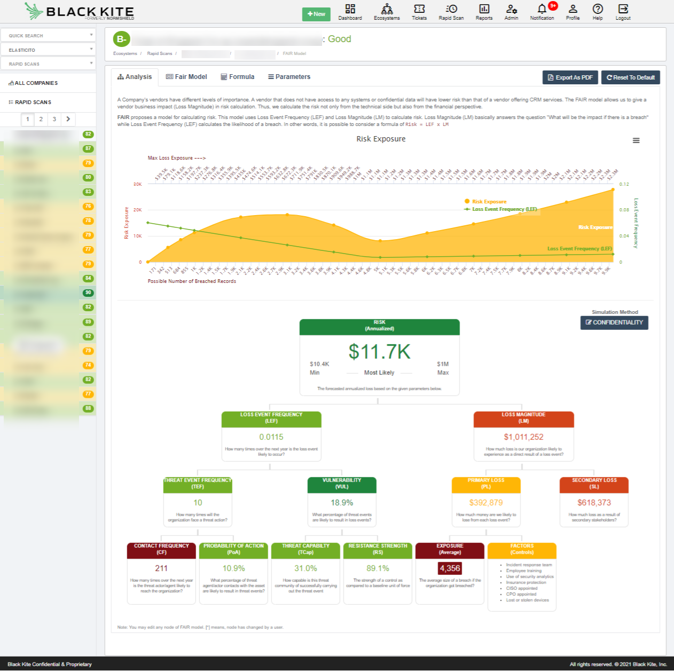The width and height of the screenshot is (674, 671).
Task: Open the Tickets section
Action: (x=419, y=12)
